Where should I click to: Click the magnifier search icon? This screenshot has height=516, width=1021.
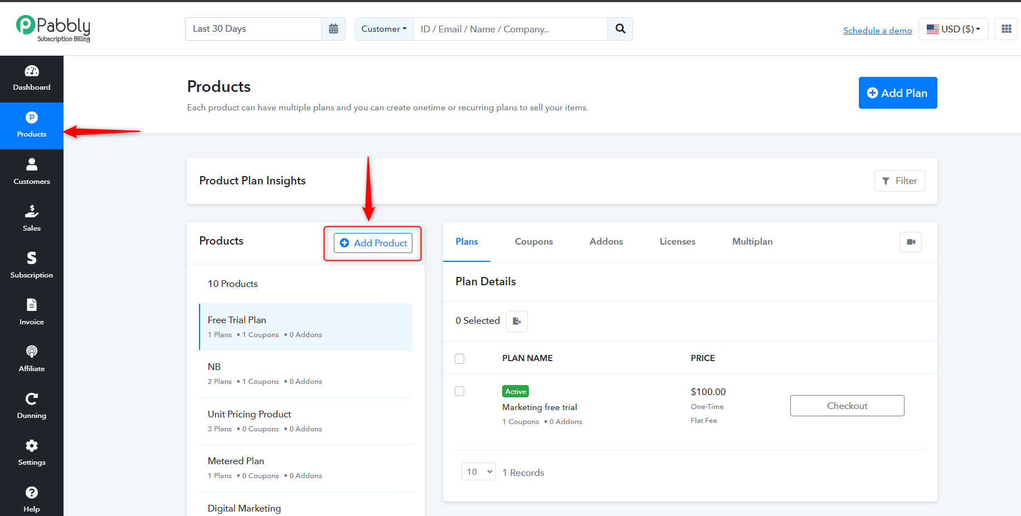(620, 29)
